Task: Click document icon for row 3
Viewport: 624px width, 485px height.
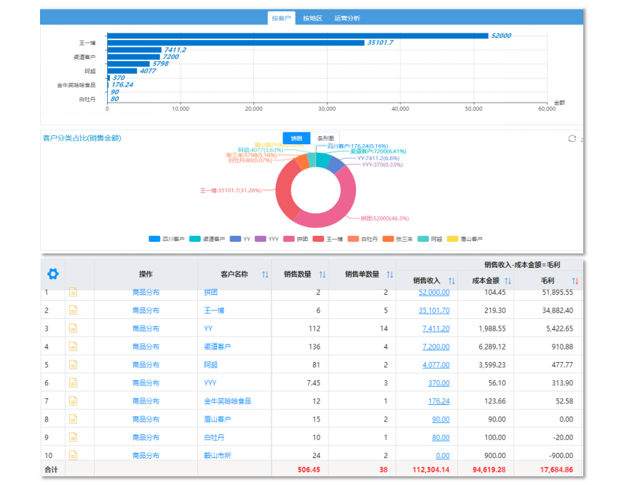Action: [x=73, y=328]
